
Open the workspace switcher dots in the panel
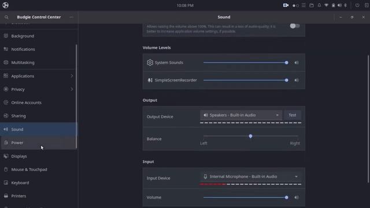tap(295, 5)
